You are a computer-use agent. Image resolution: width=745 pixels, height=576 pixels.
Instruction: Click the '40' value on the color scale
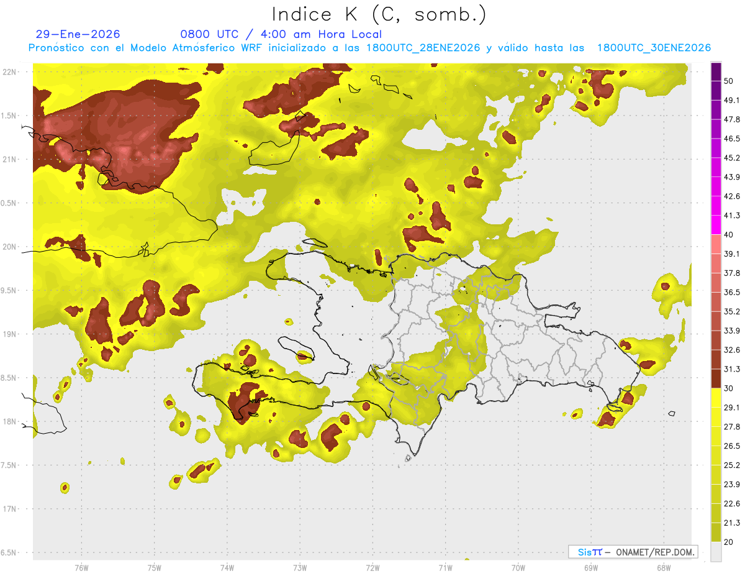tap(729, 235)
